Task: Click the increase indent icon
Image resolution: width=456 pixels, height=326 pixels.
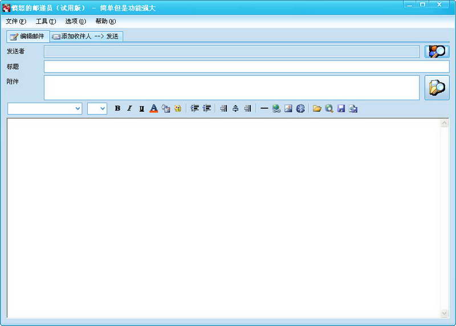Action: [x=206, y=108]
